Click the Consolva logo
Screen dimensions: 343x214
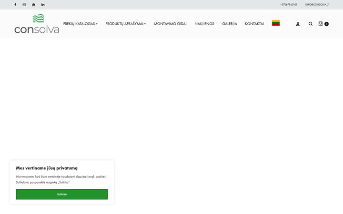click(x=37, y=24)
